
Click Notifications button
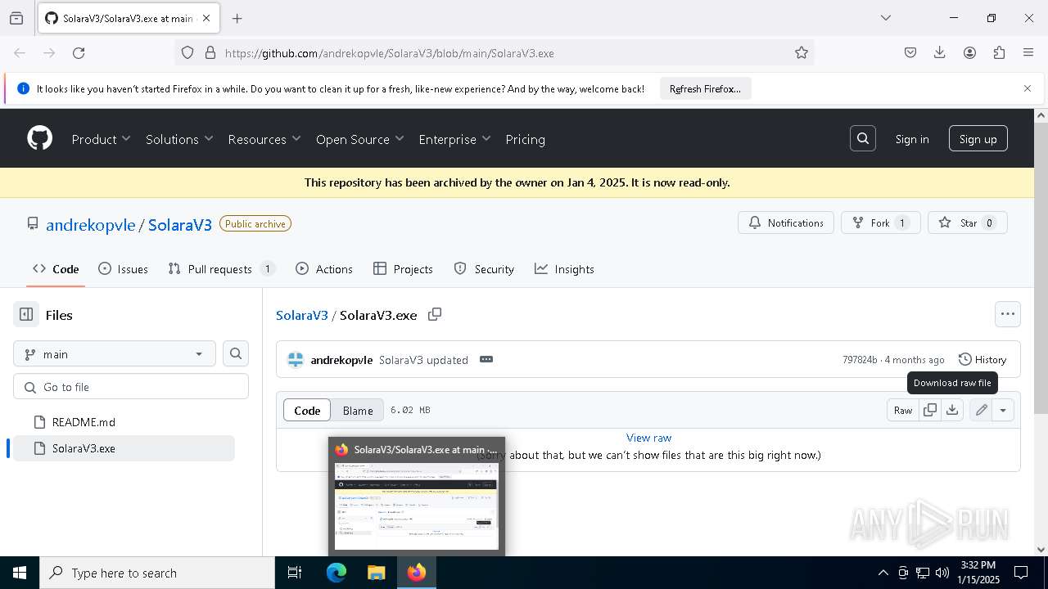[x=786, y=223]
